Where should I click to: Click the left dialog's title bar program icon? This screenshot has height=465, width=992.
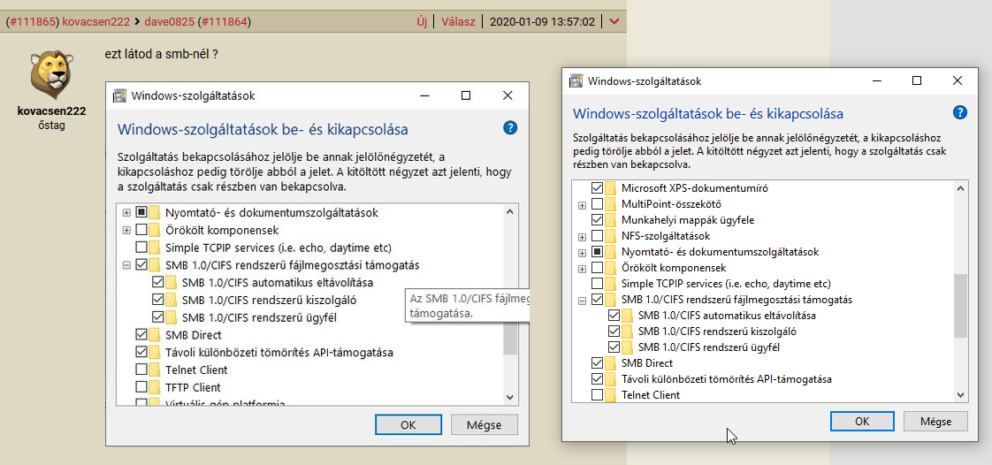119,96
